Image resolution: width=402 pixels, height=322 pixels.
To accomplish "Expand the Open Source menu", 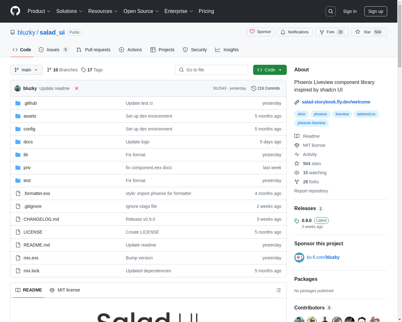I will tap(141, 11).
